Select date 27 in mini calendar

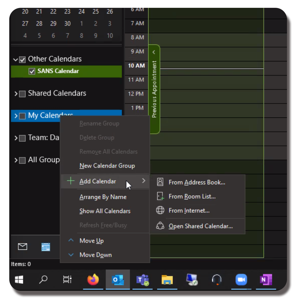tap(25, 23)
